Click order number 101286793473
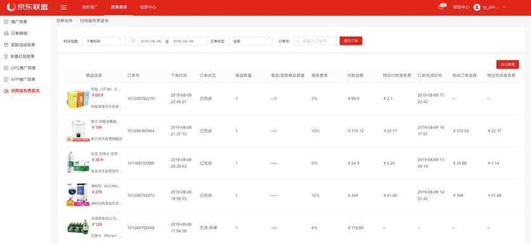531x244 pixels. pos(141,195)
